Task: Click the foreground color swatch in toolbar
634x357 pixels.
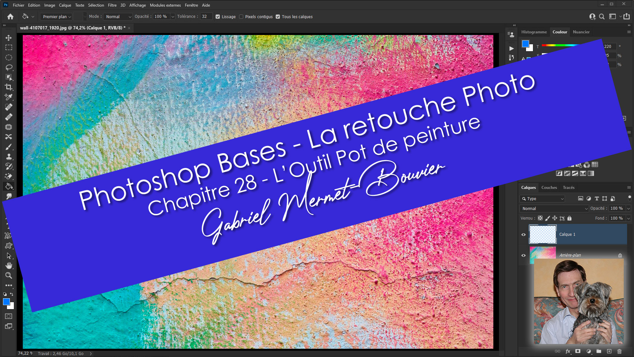Action: click(6, 302)
